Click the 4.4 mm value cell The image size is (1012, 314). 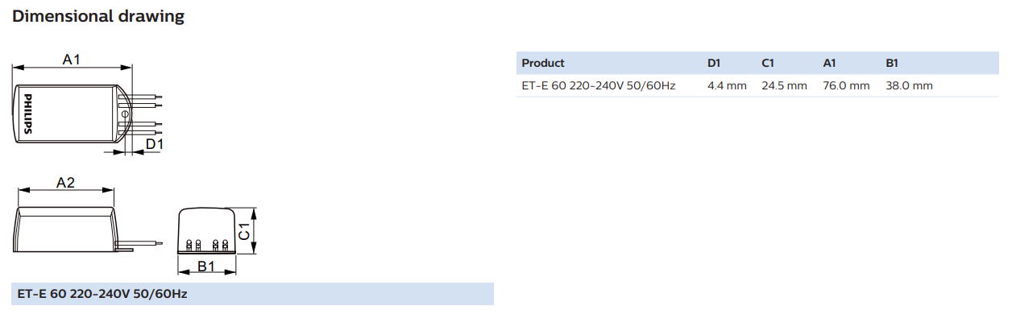(727, 85)
